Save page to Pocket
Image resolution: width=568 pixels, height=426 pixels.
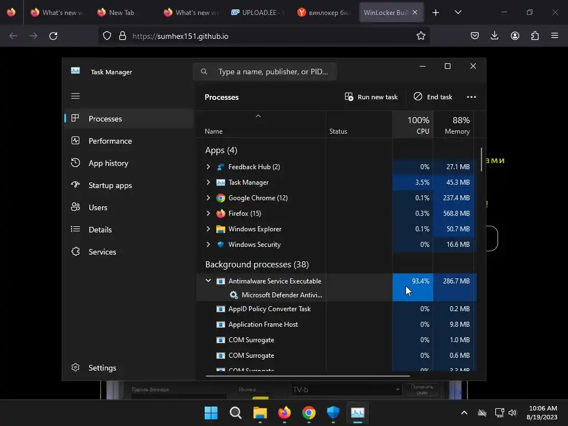click(x=475, y=36)
